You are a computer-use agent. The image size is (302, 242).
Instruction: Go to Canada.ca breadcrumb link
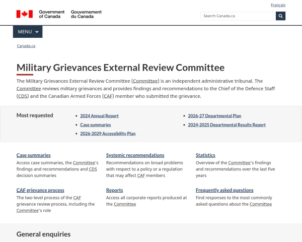26,46
